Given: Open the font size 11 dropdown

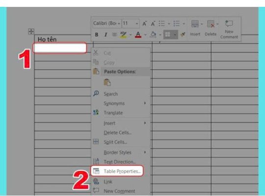Looking at the screenshot, I should [131, 24].
